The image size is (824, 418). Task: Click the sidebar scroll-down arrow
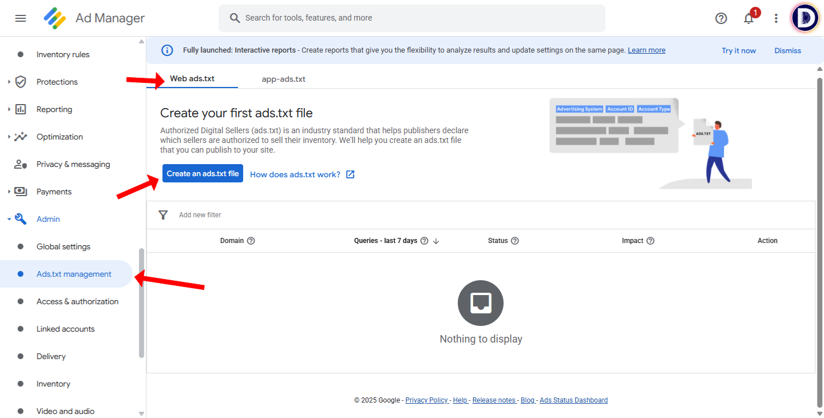tap(141, 413)
